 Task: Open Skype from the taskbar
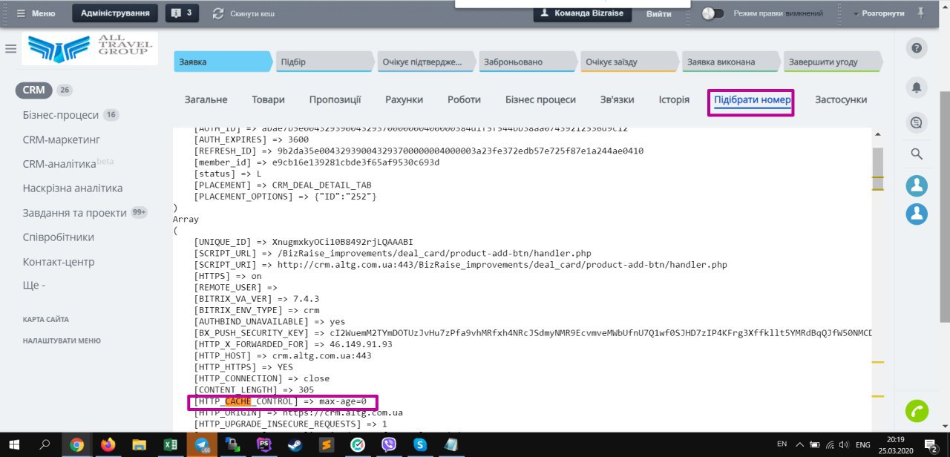pyautogui.click(x=420, y=444)
